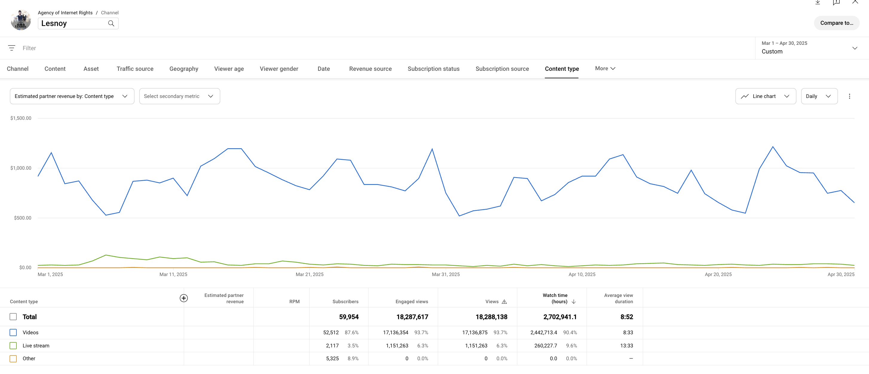The height and width of the screenshot is (374, 869).
Task: Click the search magnifier icon next to Lesnoy
Action: [111, 23]
